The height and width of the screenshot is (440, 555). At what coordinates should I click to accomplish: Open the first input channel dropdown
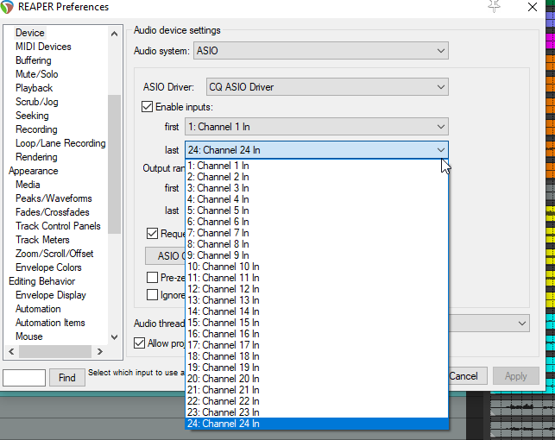(x=317, y=127)
